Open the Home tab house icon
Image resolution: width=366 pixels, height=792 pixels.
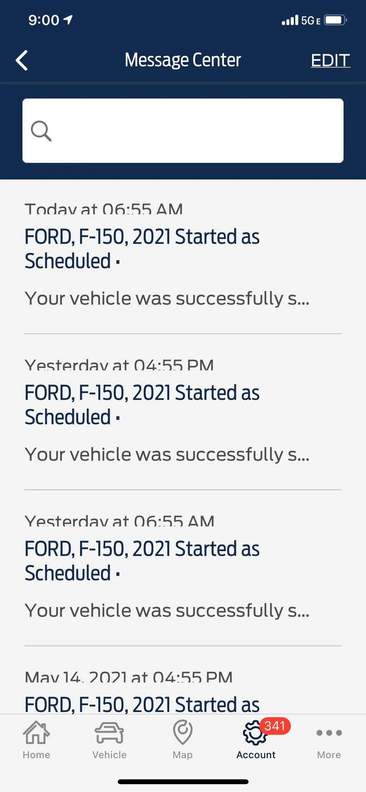[36, 733]
